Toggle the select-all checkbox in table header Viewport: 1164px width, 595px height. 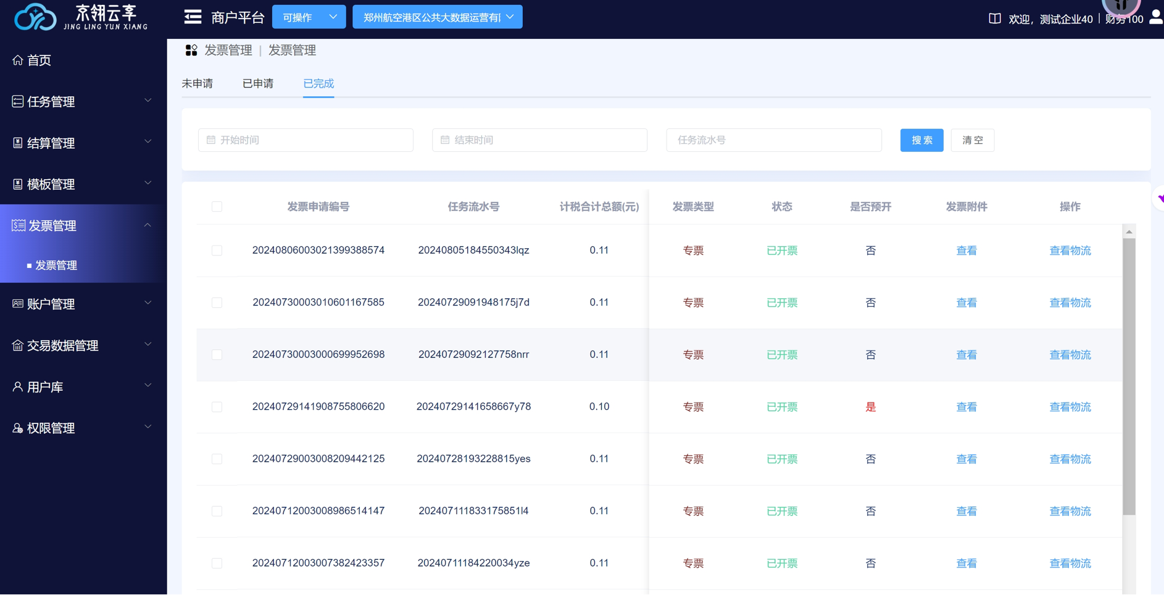coord(217,207)
